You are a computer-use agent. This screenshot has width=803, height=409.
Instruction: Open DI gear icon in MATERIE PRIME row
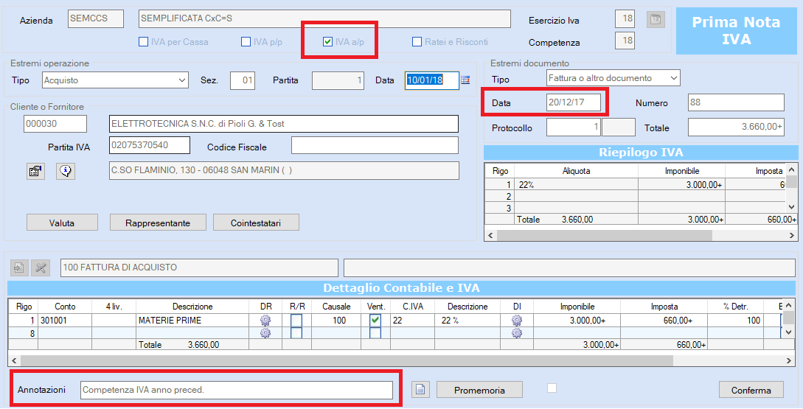pos(517,321)
